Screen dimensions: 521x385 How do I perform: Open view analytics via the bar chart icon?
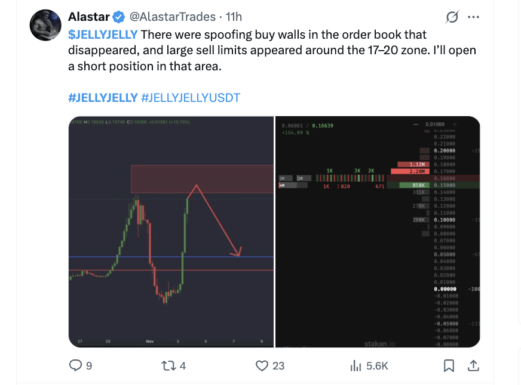point(355,365)
